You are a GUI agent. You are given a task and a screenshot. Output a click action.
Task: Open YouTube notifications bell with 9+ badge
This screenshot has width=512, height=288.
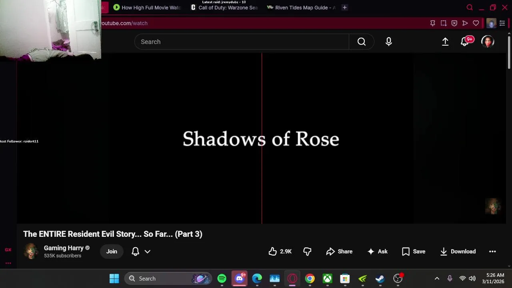tap(465, 42)
